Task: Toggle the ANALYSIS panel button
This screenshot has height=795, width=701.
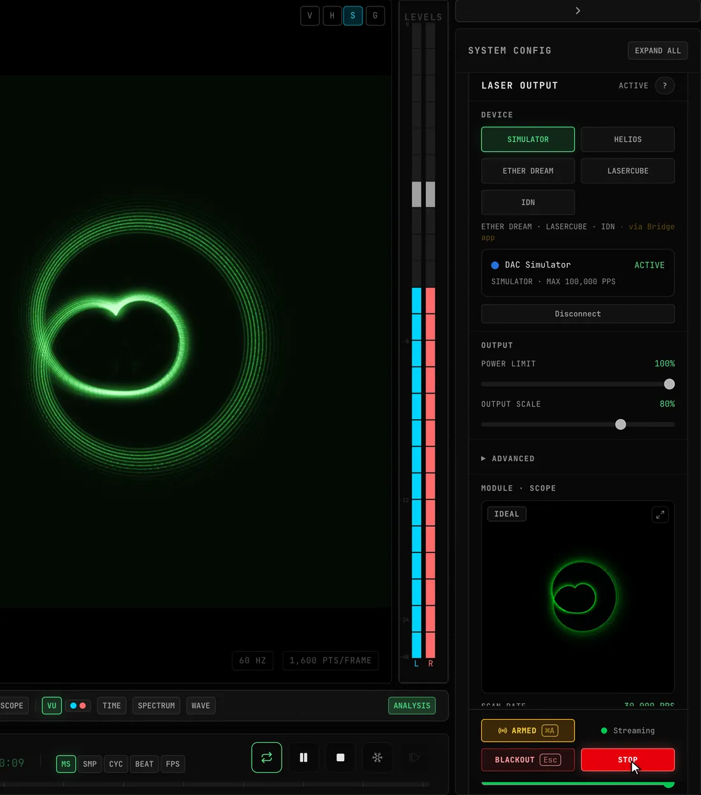Action: [412, 706]
